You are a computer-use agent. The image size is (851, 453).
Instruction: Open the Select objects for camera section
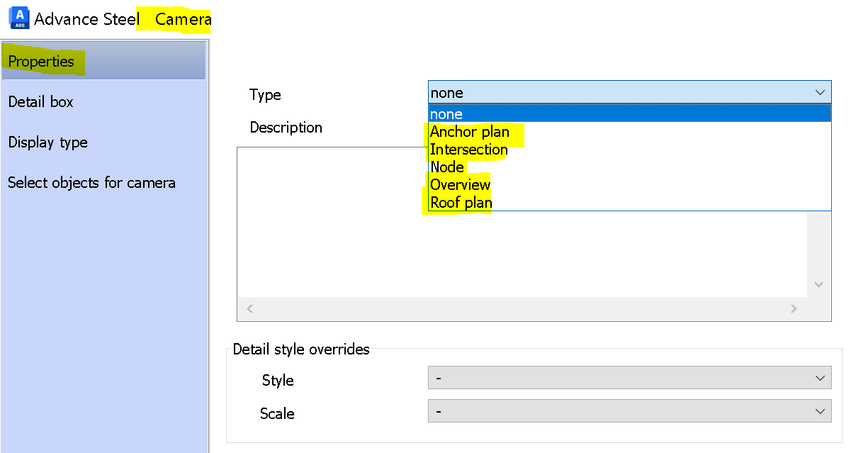coord(91,182)
